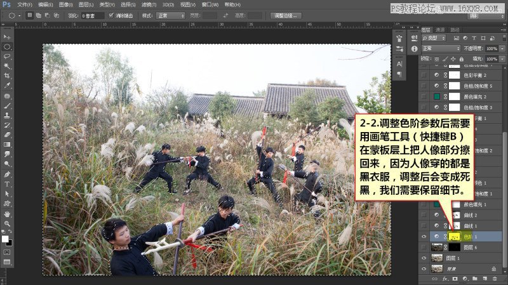Open the Paragraph panel icon
This screenshot has height=285, width=508.
[x=399, y=74]
